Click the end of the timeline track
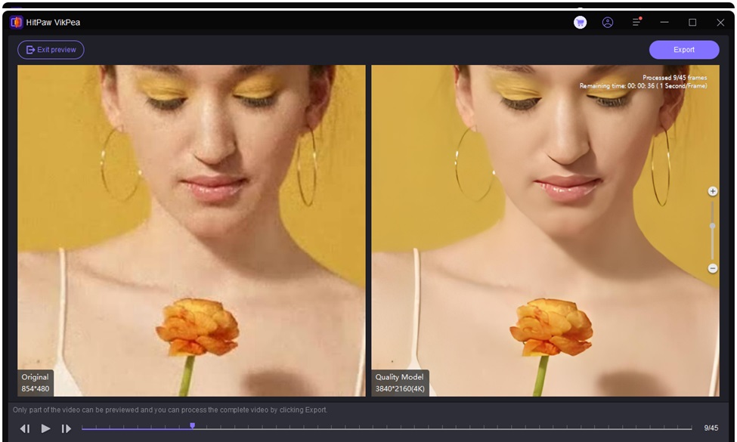This screenshot has width=737, height=442. pyautogui.click(x=689, y=428)
